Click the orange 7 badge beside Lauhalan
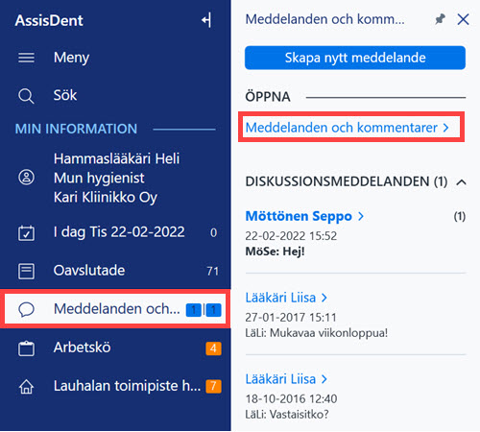Screen dimensions: 480x432 click(x=213, y=387)
